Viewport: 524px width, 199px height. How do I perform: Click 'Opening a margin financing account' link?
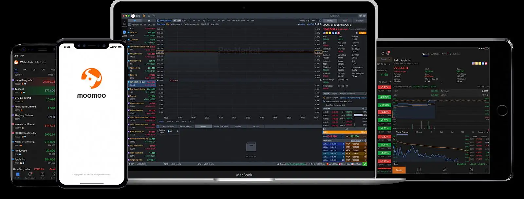(353, 98)
